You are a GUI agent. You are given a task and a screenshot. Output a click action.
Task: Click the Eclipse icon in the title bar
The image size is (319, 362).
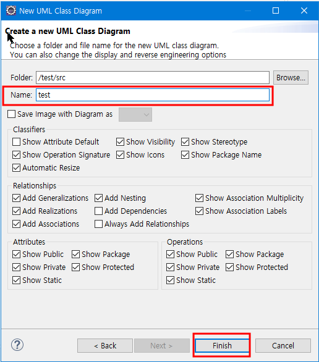[x=11, y=11]
